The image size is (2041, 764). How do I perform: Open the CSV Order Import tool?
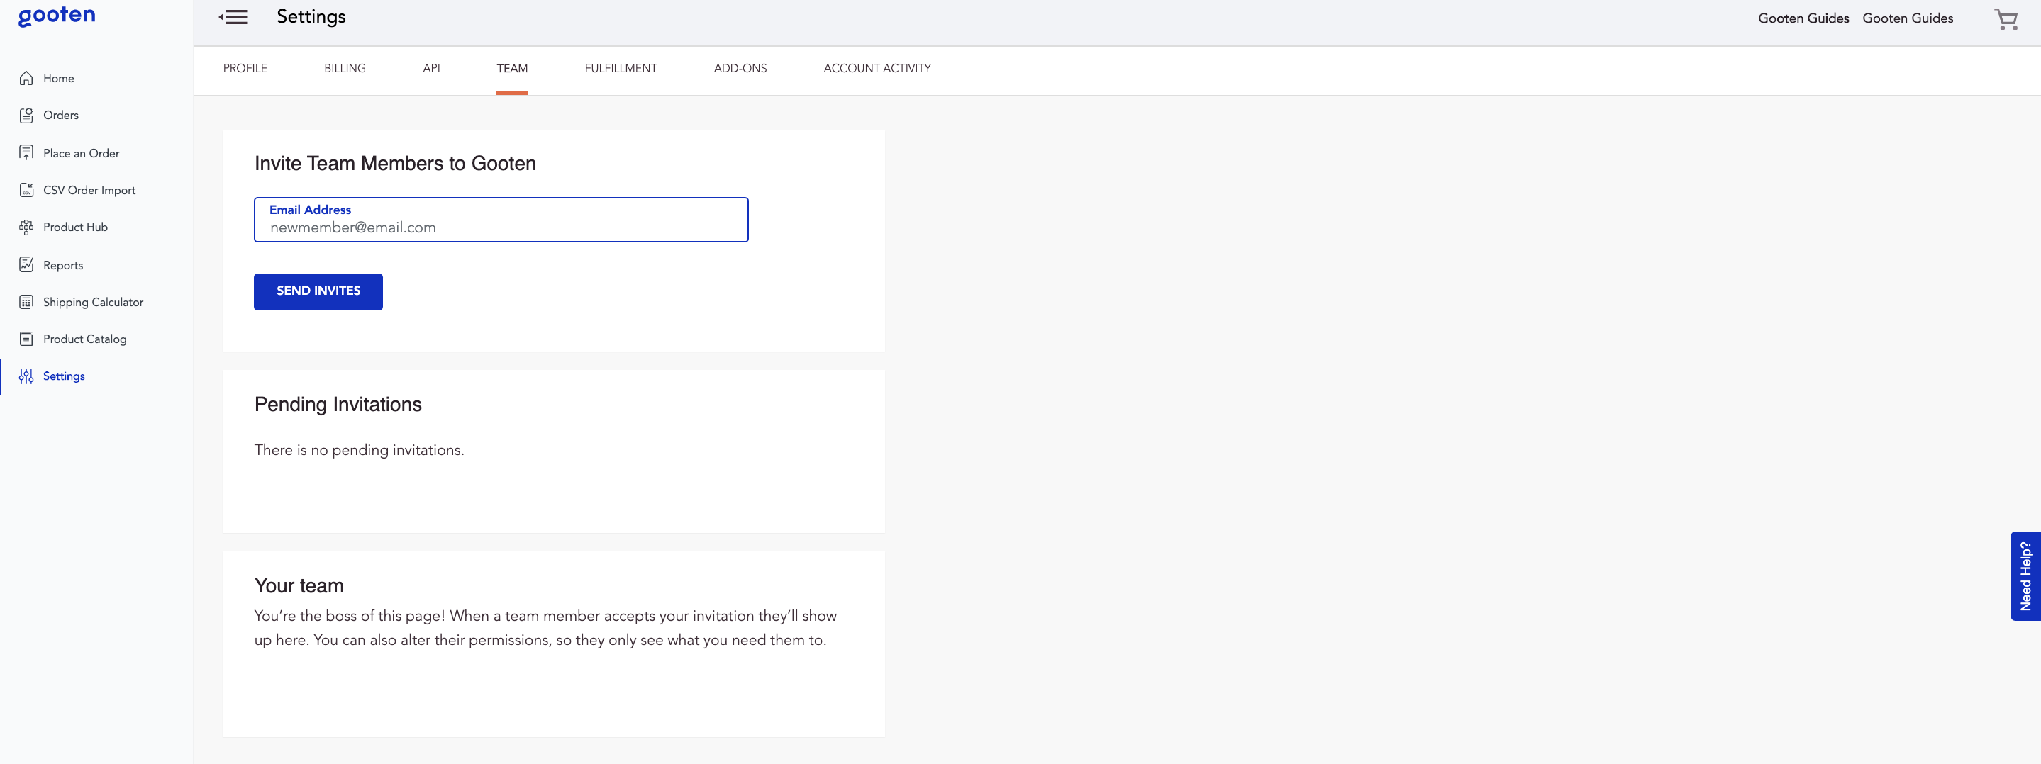(27, 190)
